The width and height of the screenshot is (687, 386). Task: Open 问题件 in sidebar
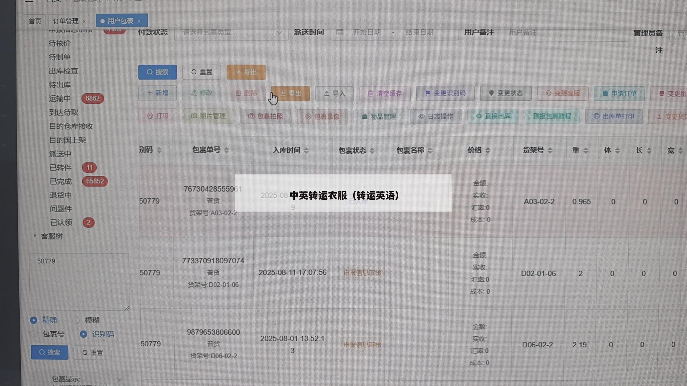point(61,209)
